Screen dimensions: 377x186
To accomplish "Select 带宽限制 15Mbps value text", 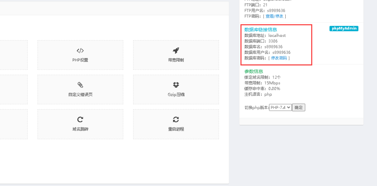I will (272, 83).
